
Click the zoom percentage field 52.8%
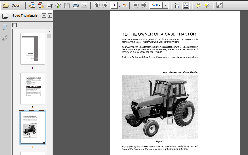[156, 5]
